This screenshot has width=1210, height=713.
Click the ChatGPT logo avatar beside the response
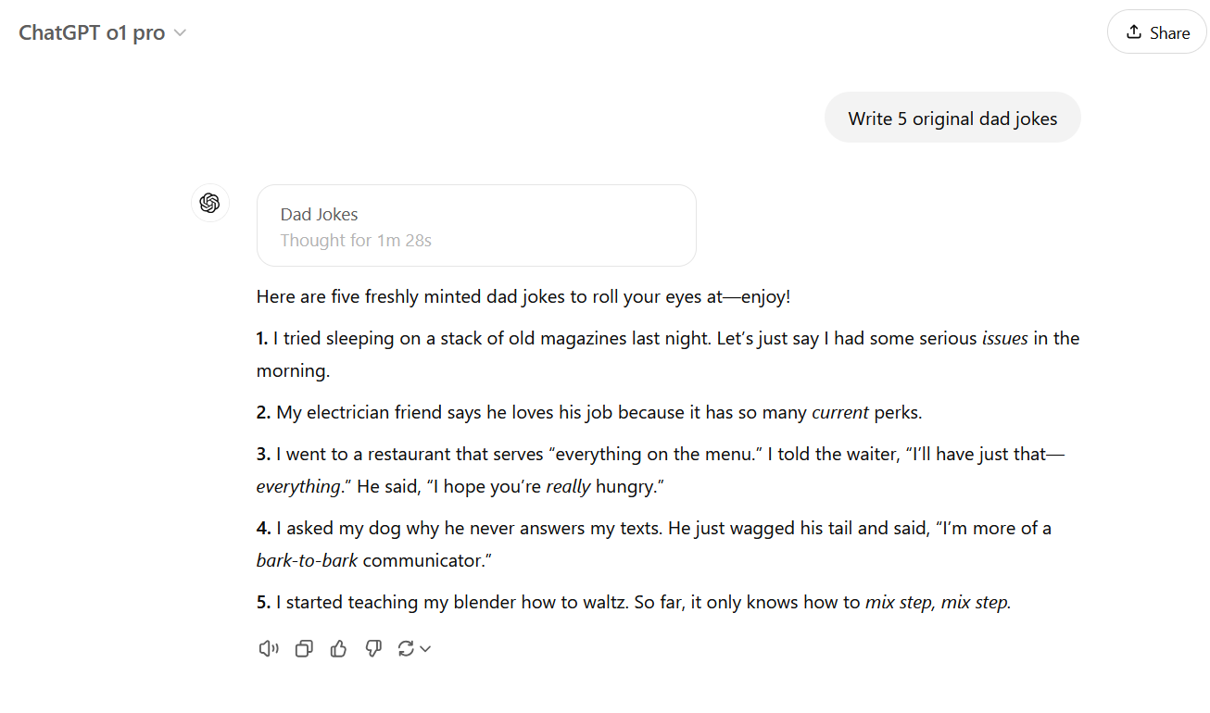pyautogui.click(x=209, y=203)
